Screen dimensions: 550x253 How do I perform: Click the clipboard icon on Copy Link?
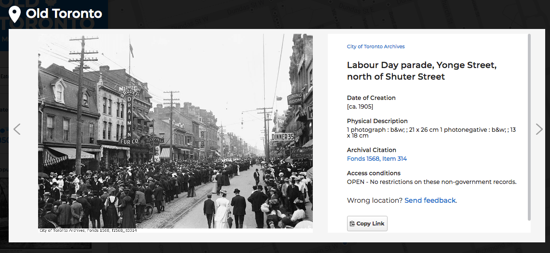pos(352,224)
